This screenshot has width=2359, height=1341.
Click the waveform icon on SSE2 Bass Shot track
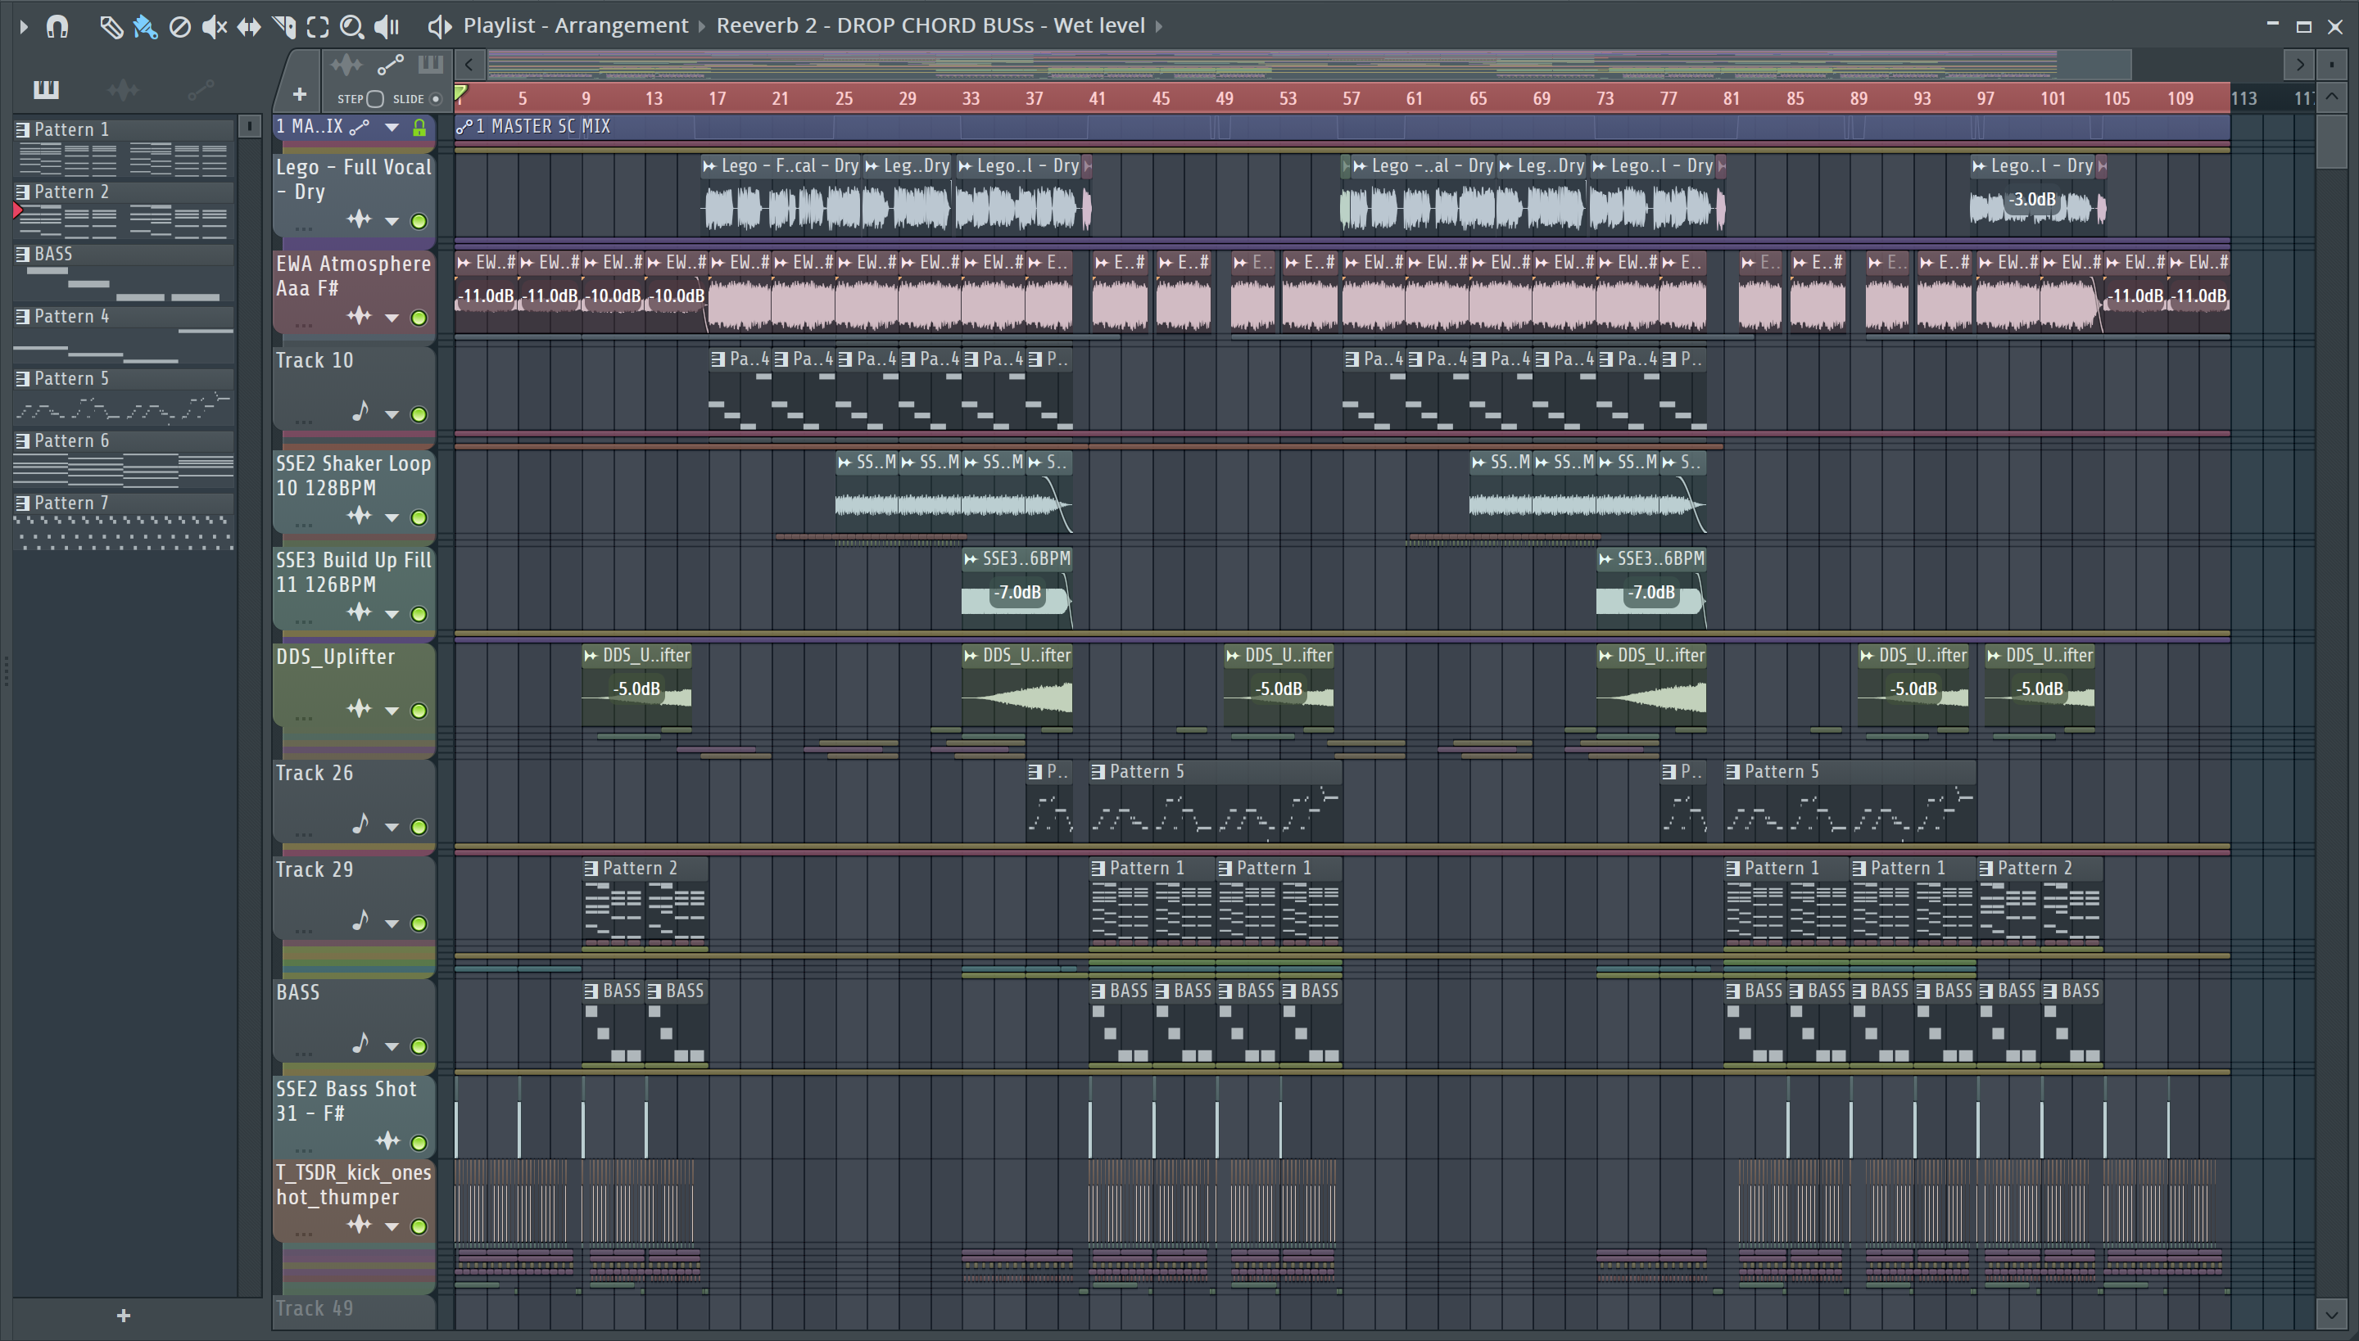[387, 1141]
